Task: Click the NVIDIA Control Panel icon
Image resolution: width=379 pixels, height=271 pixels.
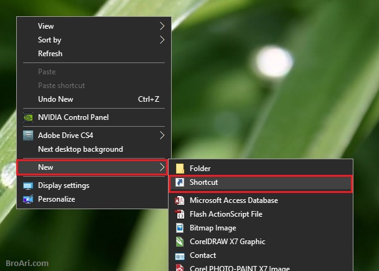Action: [28, 117]
